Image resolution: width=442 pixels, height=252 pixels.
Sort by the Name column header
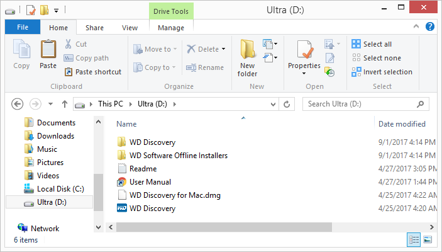pyautogui.click(x=126, y=124)
